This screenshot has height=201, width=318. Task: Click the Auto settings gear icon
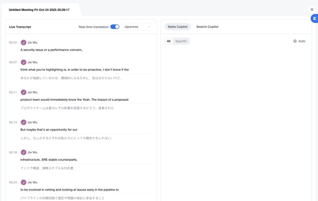295,41
